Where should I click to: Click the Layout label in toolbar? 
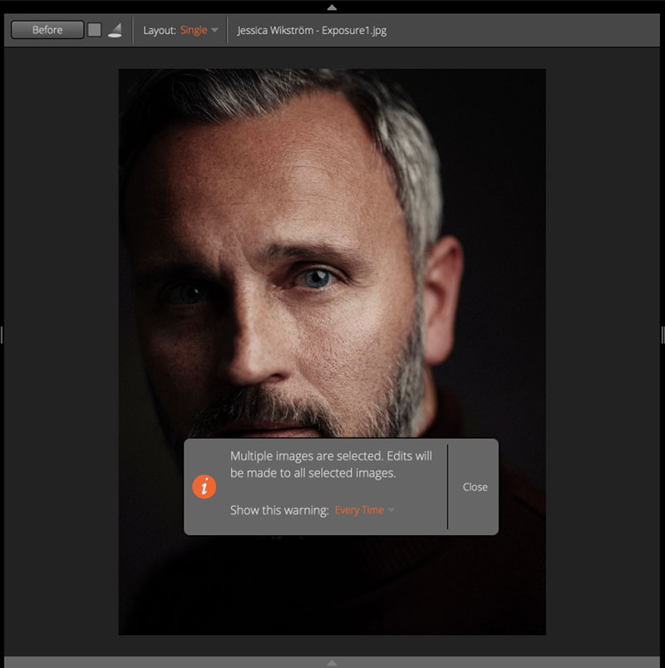pyautogui.click(x=160, y=31)
